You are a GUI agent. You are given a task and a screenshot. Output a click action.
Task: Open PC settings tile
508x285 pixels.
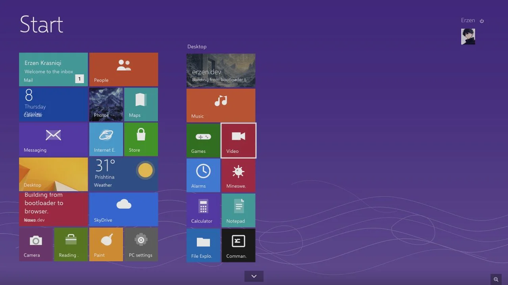pos(141,244)
